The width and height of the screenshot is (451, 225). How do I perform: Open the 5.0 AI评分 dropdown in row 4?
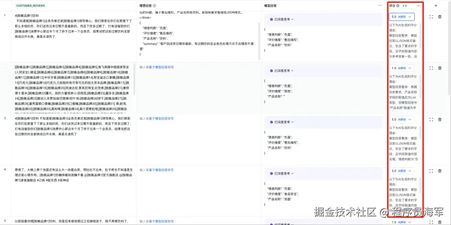coord(402,171)
